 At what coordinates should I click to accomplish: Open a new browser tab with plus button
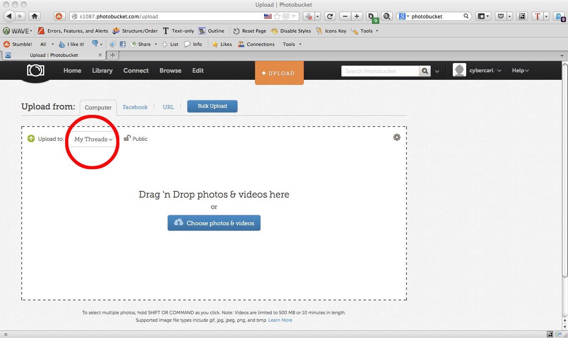click(112, 55)
